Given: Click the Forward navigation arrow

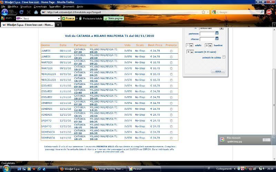Looking at the screenshot, I should point(11,12).
